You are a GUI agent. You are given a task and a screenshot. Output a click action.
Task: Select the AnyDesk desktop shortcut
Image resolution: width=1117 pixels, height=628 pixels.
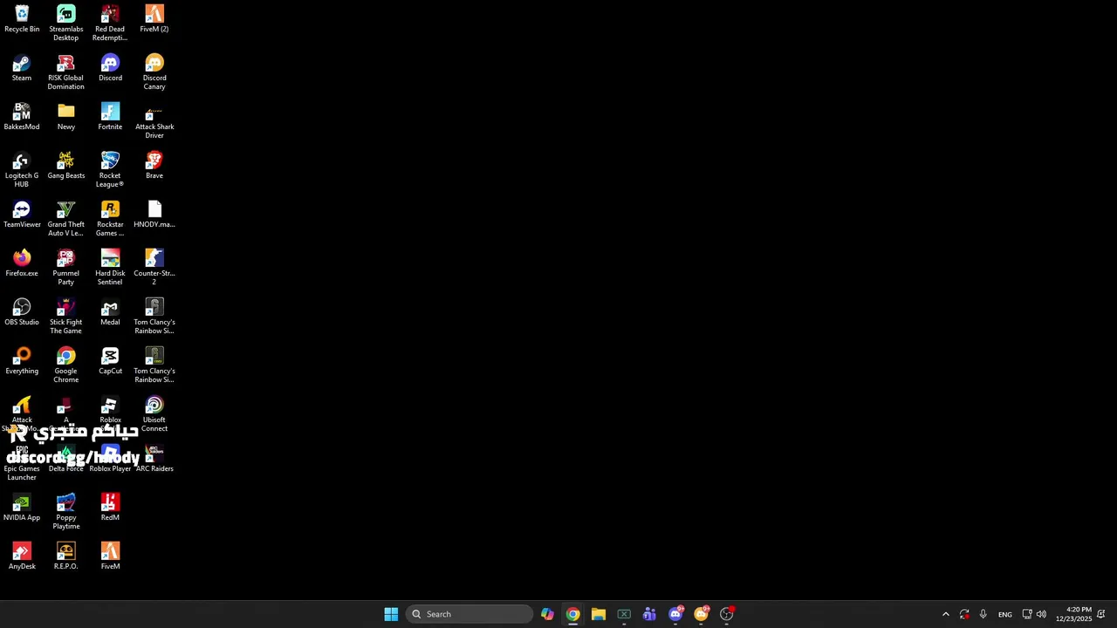pos(22,556)
